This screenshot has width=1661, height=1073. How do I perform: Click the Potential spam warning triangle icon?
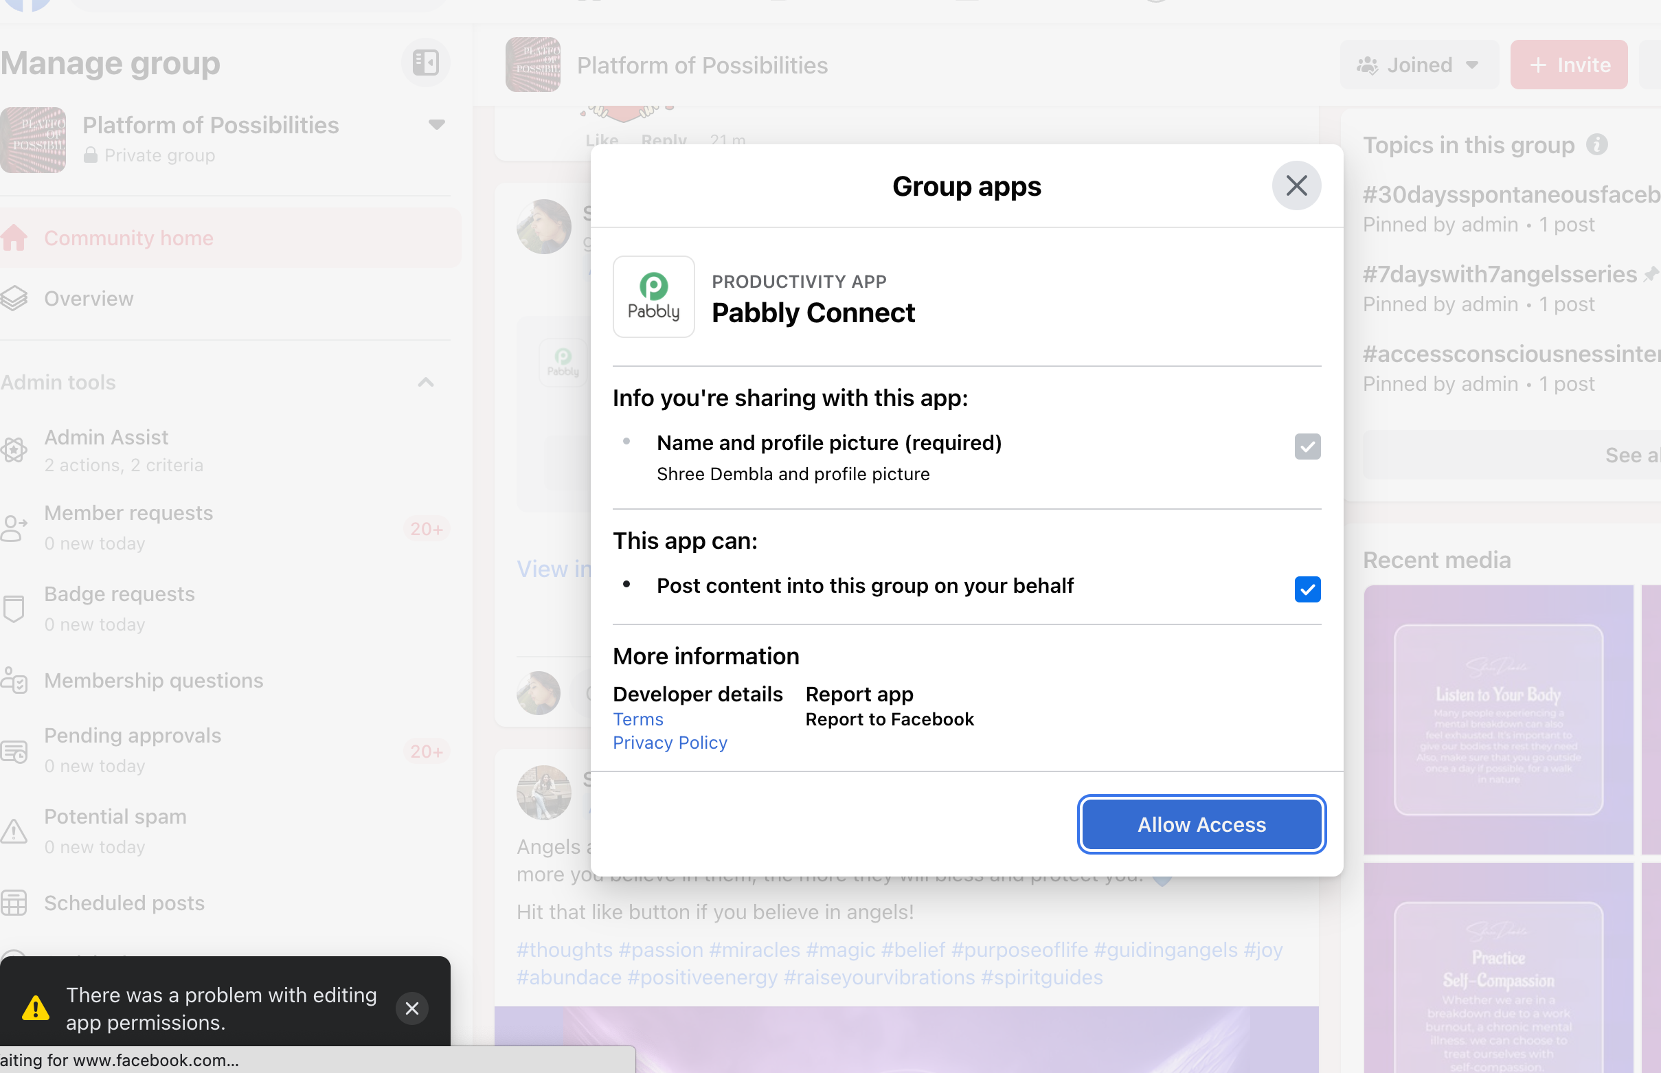click(13, 831)
